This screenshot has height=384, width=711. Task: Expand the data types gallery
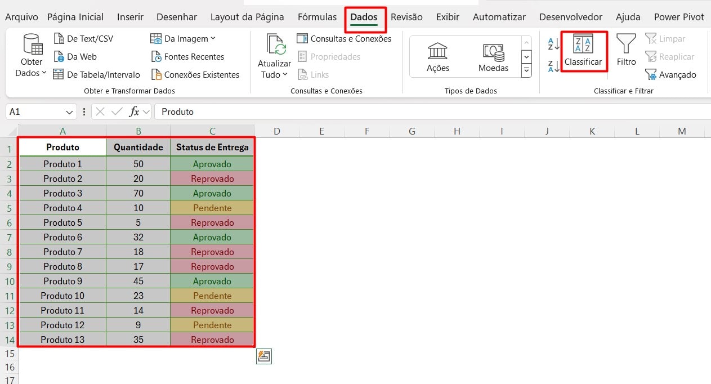click(526, 70)
